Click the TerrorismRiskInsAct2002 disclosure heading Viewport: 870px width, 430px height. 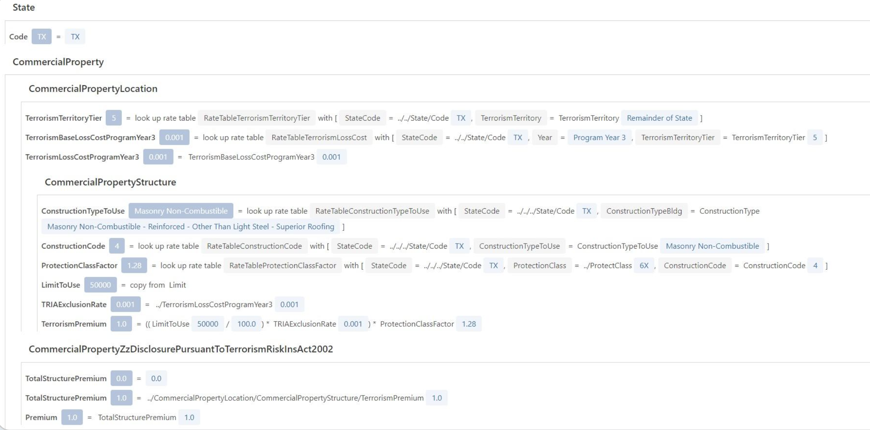click(181, 349)
